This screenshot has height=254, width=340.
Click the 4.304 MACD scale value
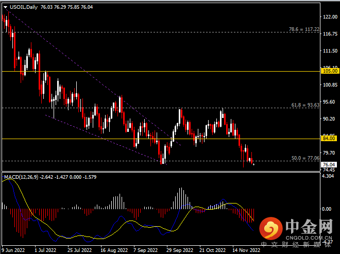click(x=327, y=177)
